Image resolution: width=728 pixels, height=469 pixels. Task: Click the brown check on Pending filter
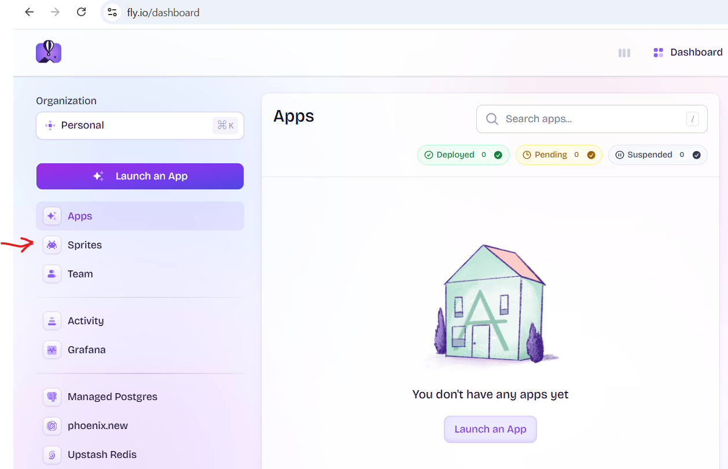click(x=591, y=155)
